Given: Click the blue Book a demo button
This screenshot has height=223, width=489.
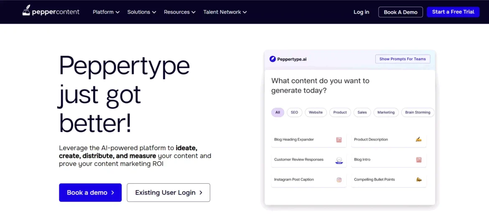Looking at the screenshot, I should click(90, 193).
